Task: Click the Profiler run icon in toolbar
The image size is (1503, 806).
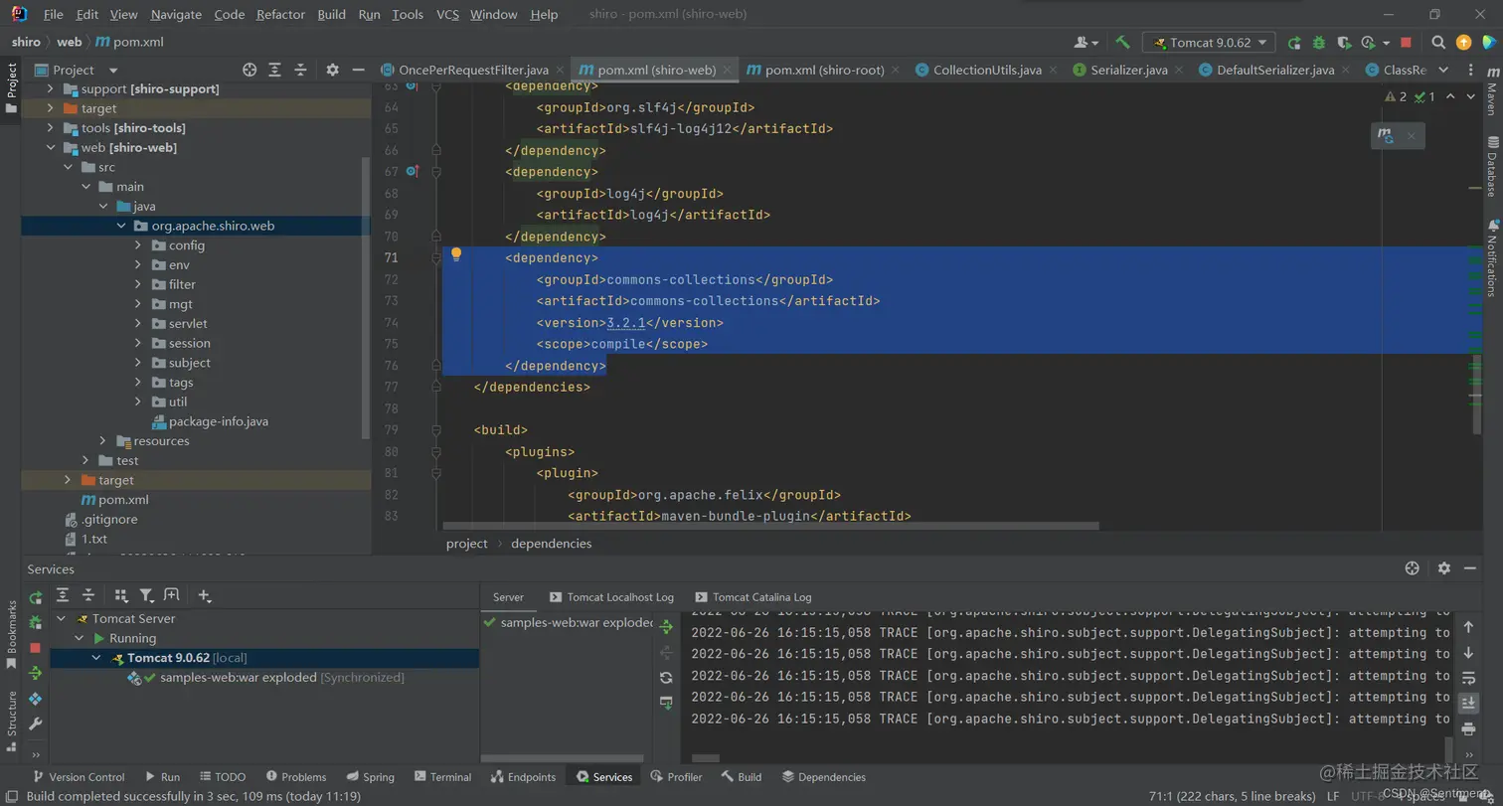Action: pyautogui.click(x=1371, y=43)
